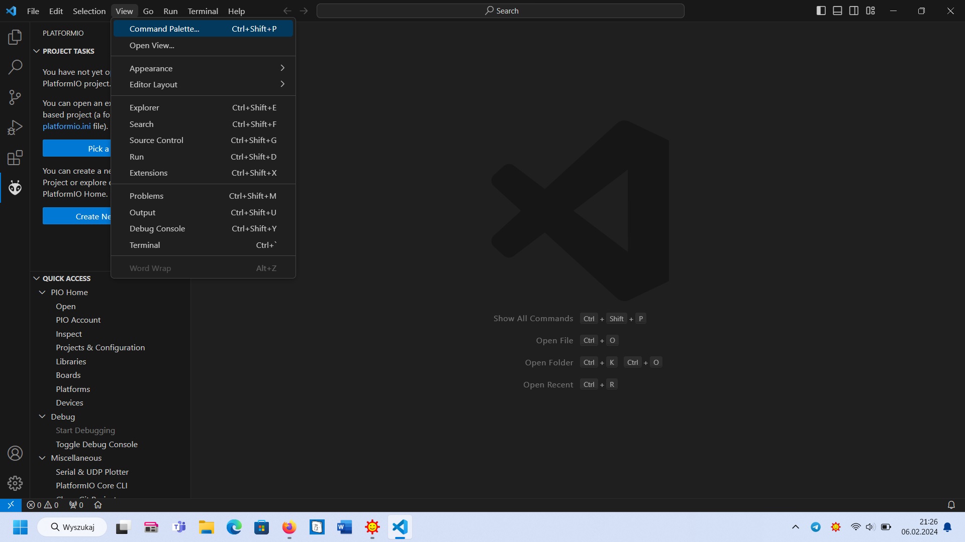Go back with the navigation arrow
This screenshot has height=542, width=965.
click(x=287, y=11)
